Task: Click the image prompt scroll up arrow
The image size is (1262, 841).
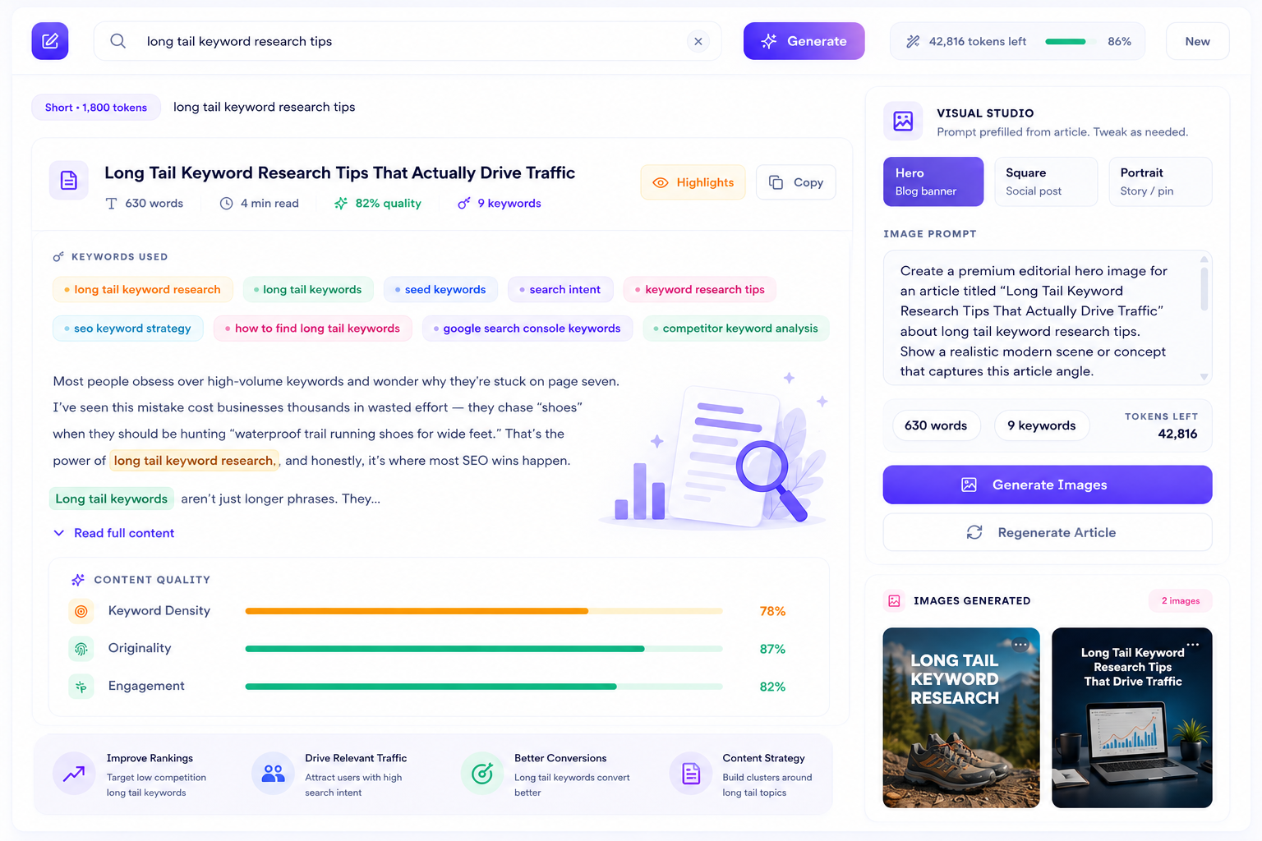Action: pyautogui.click(x=1204, y=260)
